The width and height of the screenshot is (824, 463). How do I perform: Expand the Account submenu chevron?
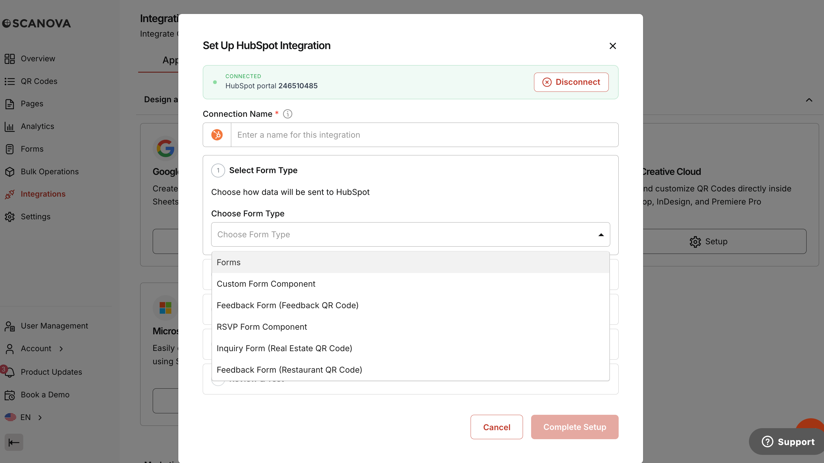[61, 349]
